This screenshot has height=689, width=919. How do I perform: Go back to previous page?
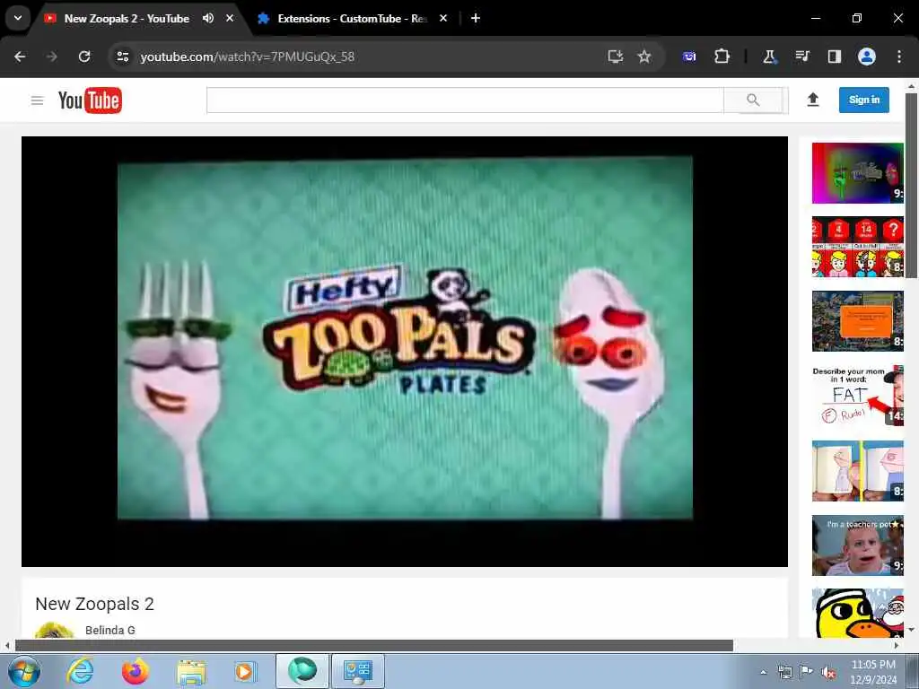pyautogui.click(x=20, y=57)
